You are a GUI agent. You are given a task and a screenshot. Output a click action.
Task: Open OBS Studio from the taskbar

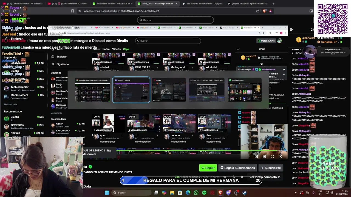(x=236, y=193)
